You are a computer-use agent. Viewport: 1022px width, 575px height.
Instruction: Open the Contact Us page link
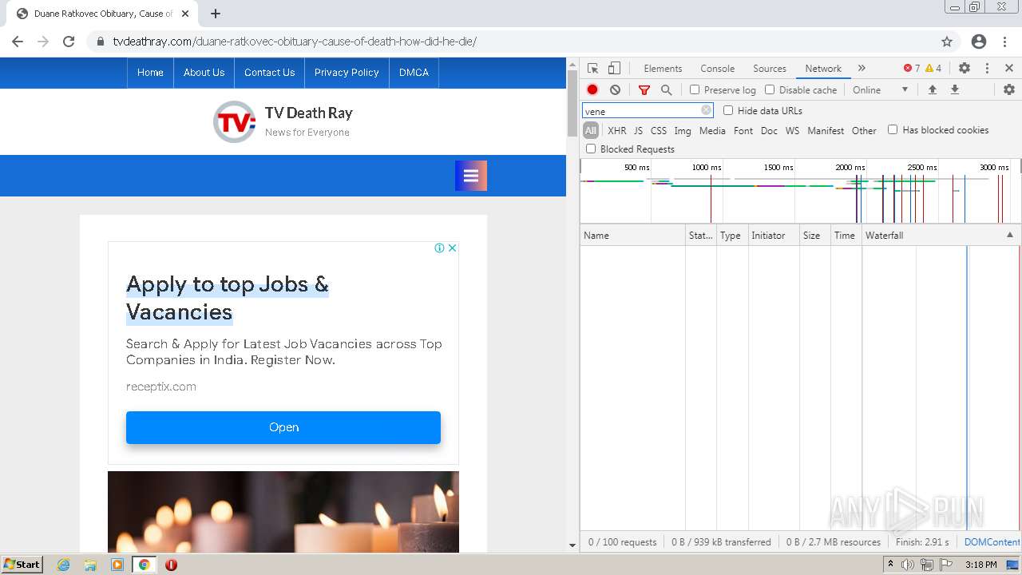pyautogui.click(x=269, y=73)
